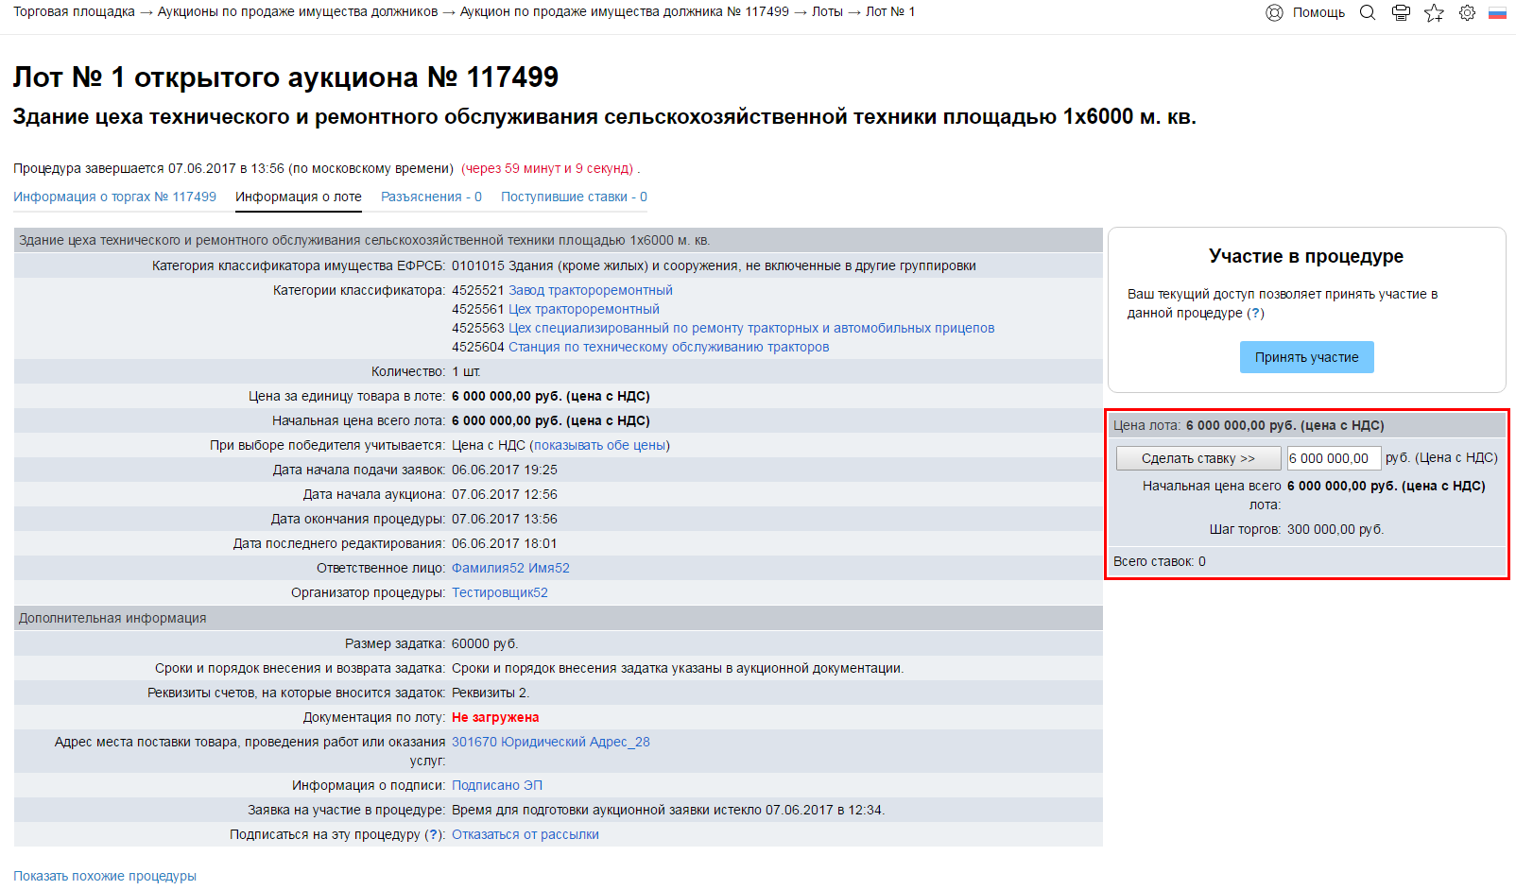Click 'Лоты' in the breadcrumb
This screenshot has height=890, width=1516.
[x=827, y=12]
